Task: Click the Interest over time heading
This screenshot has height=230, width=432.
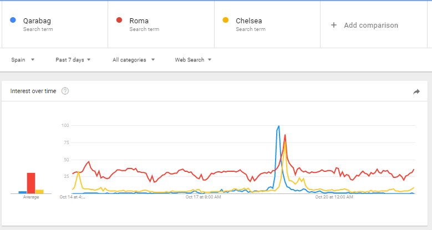Action: coord(33,91)
